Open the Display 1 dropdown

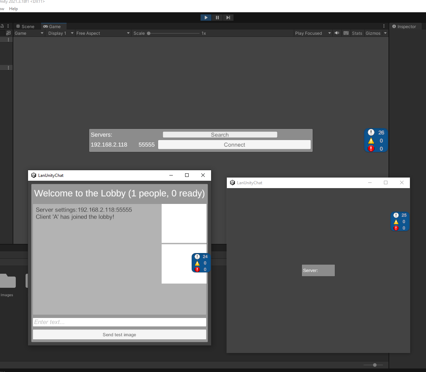coord(60,33)
